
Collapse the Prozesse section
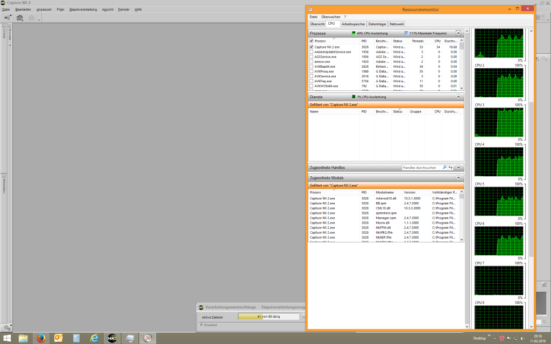[458, 33]
